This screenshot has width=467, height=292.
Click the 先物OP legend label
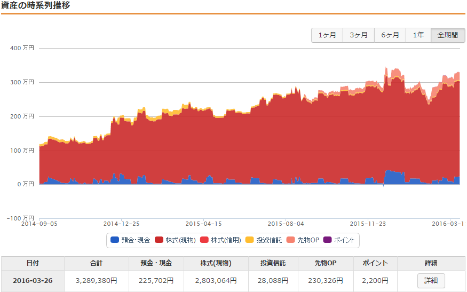308,240
